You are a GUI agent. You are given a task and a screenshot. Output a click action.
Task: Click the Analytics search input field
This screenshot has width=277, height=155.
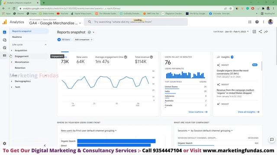(135, 22)
